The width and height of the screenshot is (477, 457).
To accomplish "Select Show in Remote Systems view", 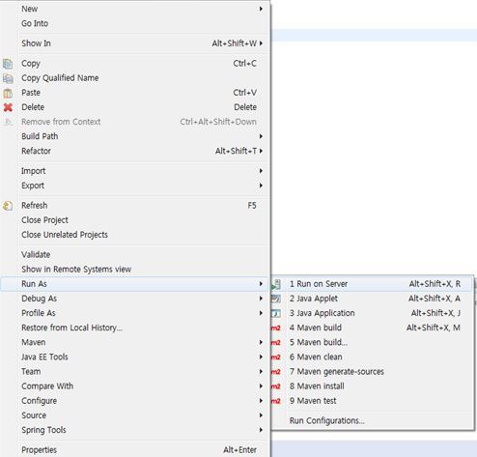I will [x=135, y=270].
